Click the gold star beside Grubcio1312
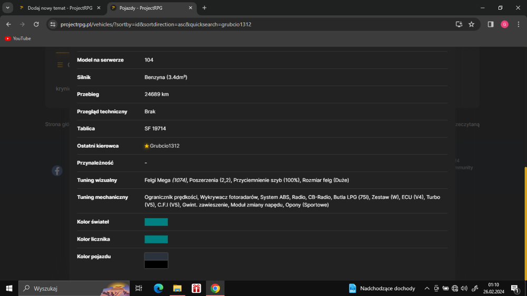 (147, 146)
